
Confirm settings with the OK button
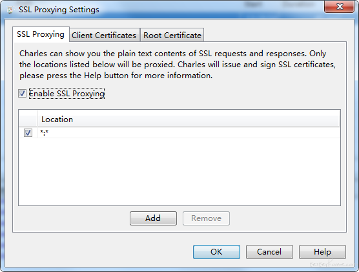click(216, 252)
